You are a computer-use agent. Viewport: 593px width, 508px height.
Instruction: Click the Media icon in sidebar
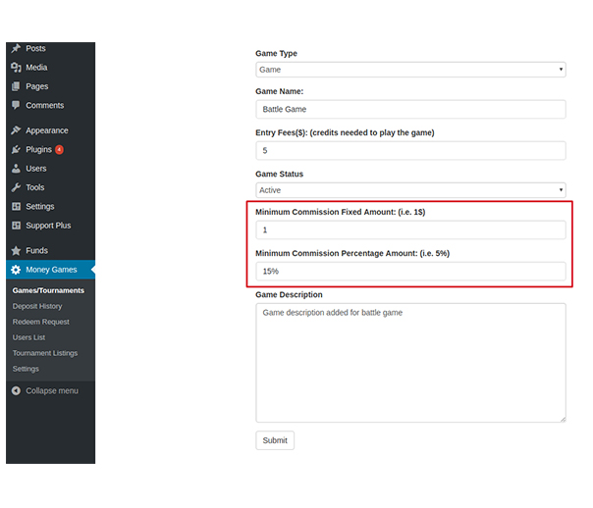coord(16,68)
